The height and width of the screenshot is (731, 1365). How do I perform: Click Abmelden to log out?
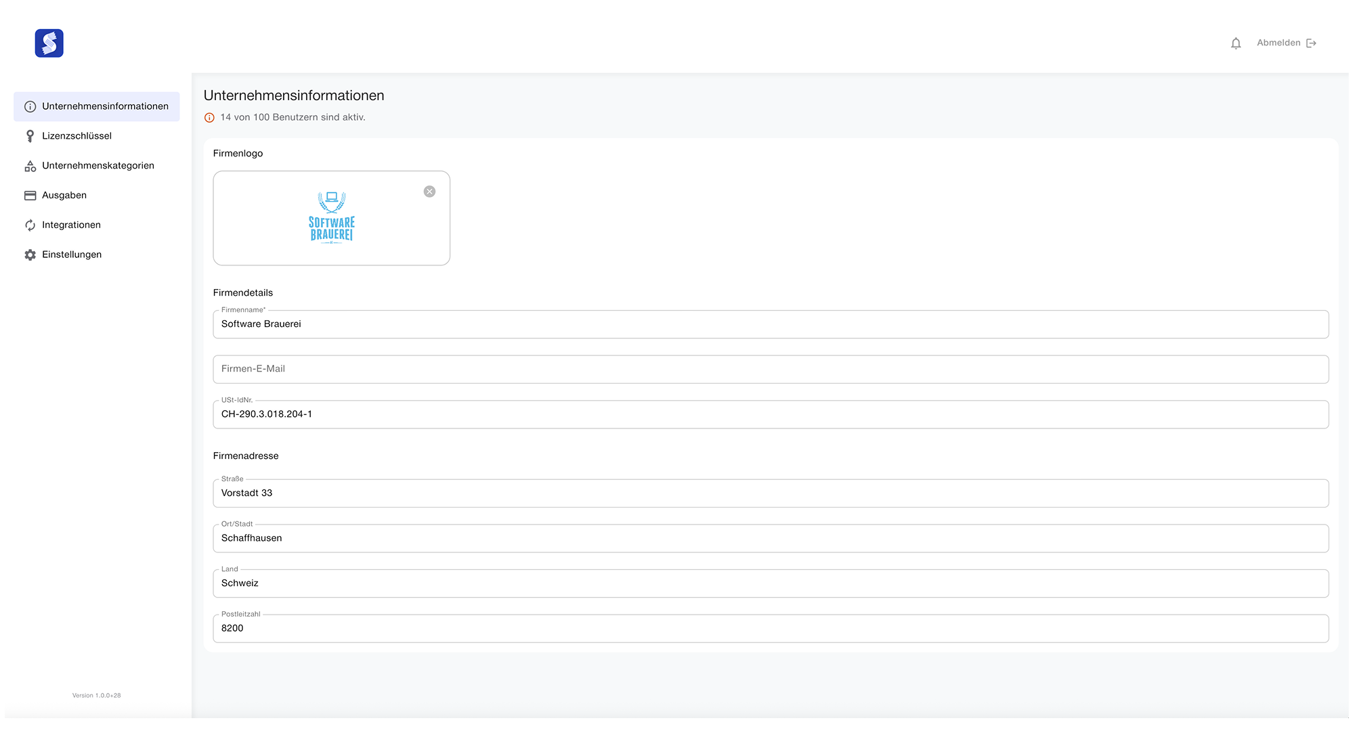pos(1278,43)
